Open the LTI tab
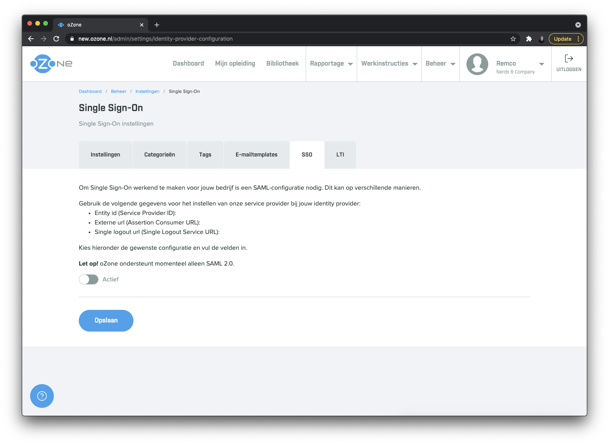Image resolution: width=609 pixels, height=445 pixels. coord(340,155)
